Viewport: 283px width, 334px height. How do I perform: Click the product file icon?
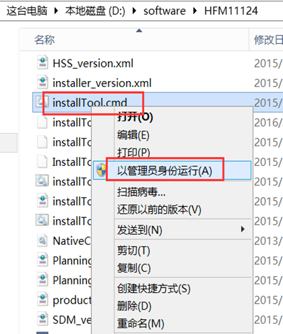[x=42, y=300]
